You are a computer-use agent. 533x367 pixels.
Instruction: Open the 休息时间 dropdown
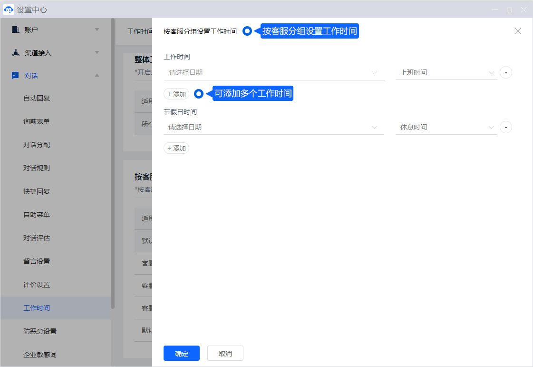click(446, 128)
